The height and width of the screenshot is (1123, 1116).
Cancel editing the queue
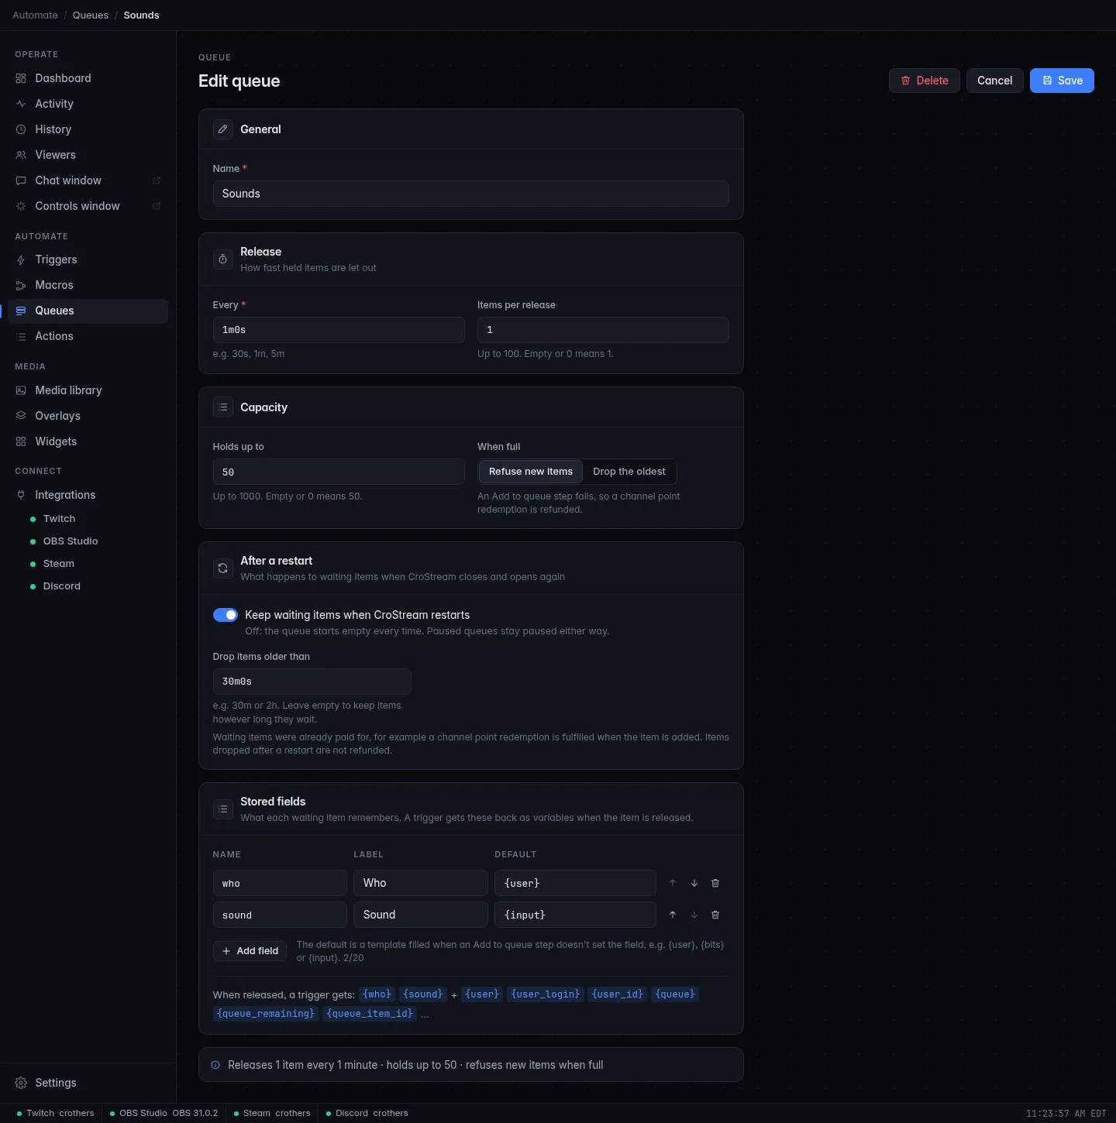point(995,81)
